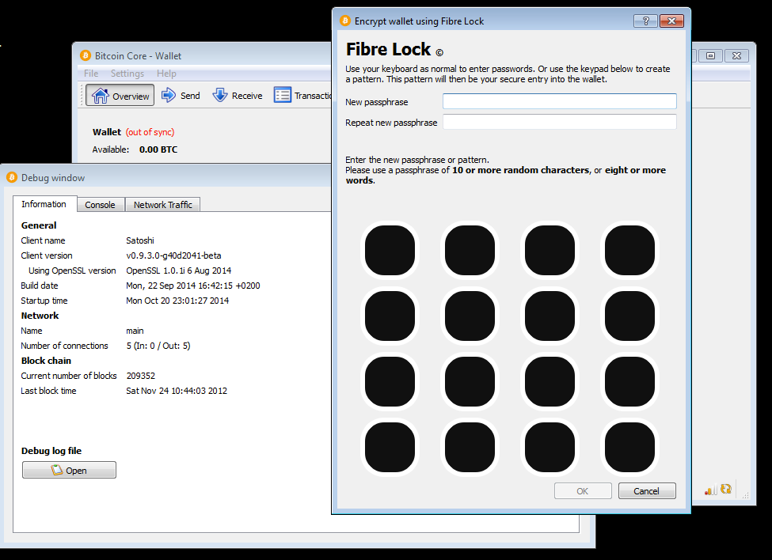The image size is (772, 560).
Task: Open the Receive tab in Bitcoin Core
Action: 238,96
